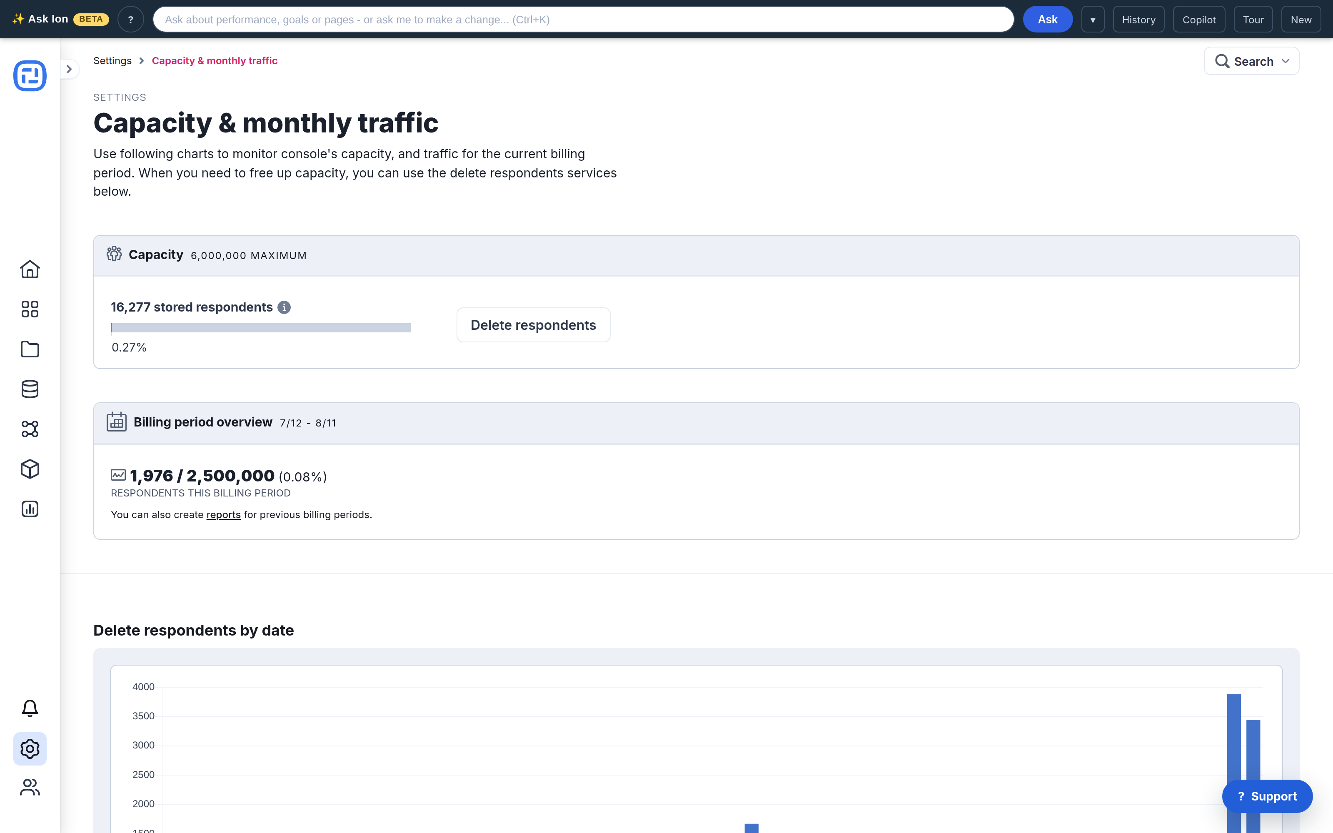The height and width of the screenshot is (833, 1333).
Task: Click the Delete respondents by date heading
Action: point(193,630)
